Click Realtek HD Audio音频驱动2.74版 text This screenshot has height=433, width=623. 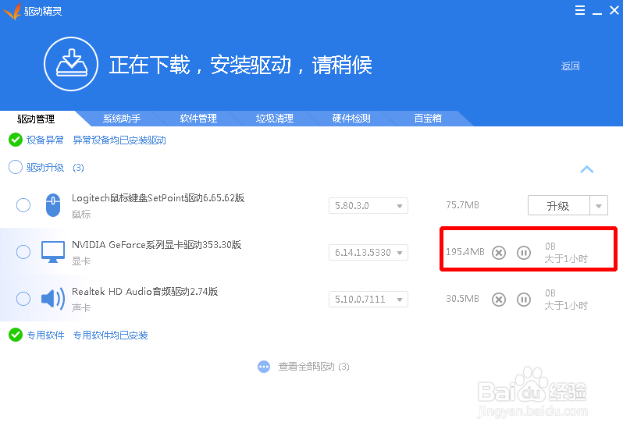[x=144, y=292]
